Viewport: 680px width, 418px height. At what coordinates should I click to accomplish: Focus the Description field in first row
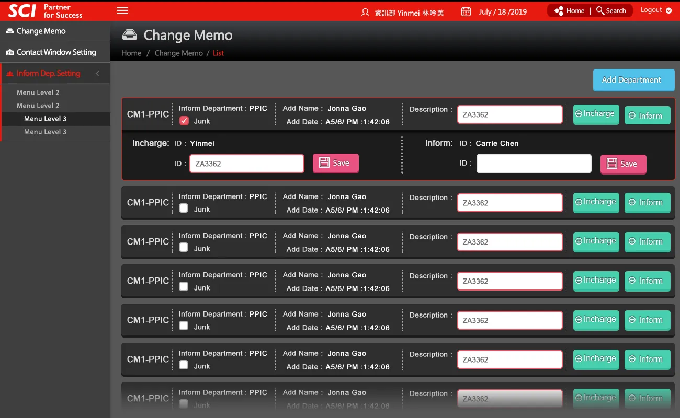pos(510,114)
